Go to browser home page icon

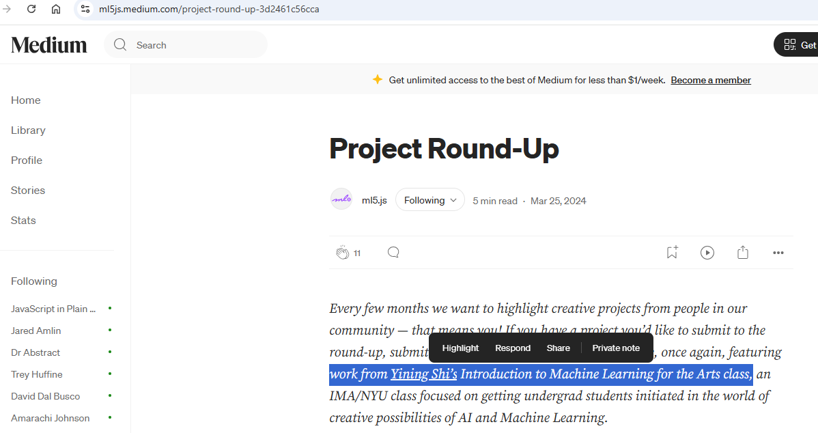pos(56,9)
